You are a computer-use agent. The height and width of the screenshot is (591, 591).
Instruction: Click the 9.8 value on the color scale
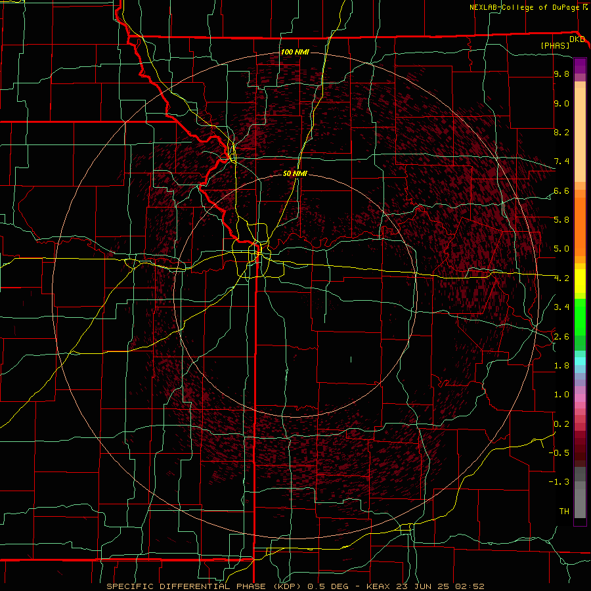tap(561, 74)
